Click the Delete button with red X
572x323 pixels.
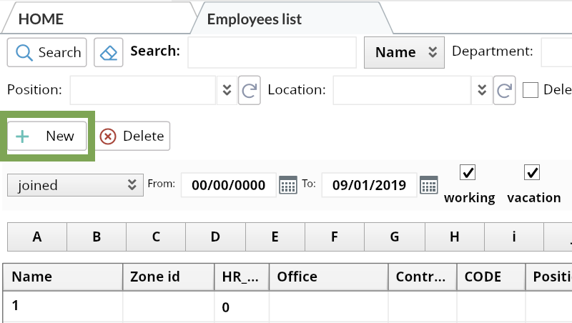(x=132, y=136)
